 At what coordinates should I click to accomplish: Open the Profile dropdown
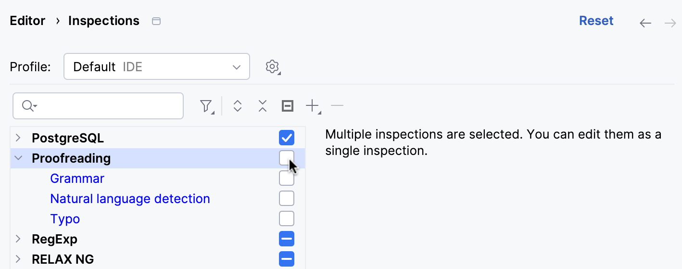pyautogui.click(x=156, y=66)
